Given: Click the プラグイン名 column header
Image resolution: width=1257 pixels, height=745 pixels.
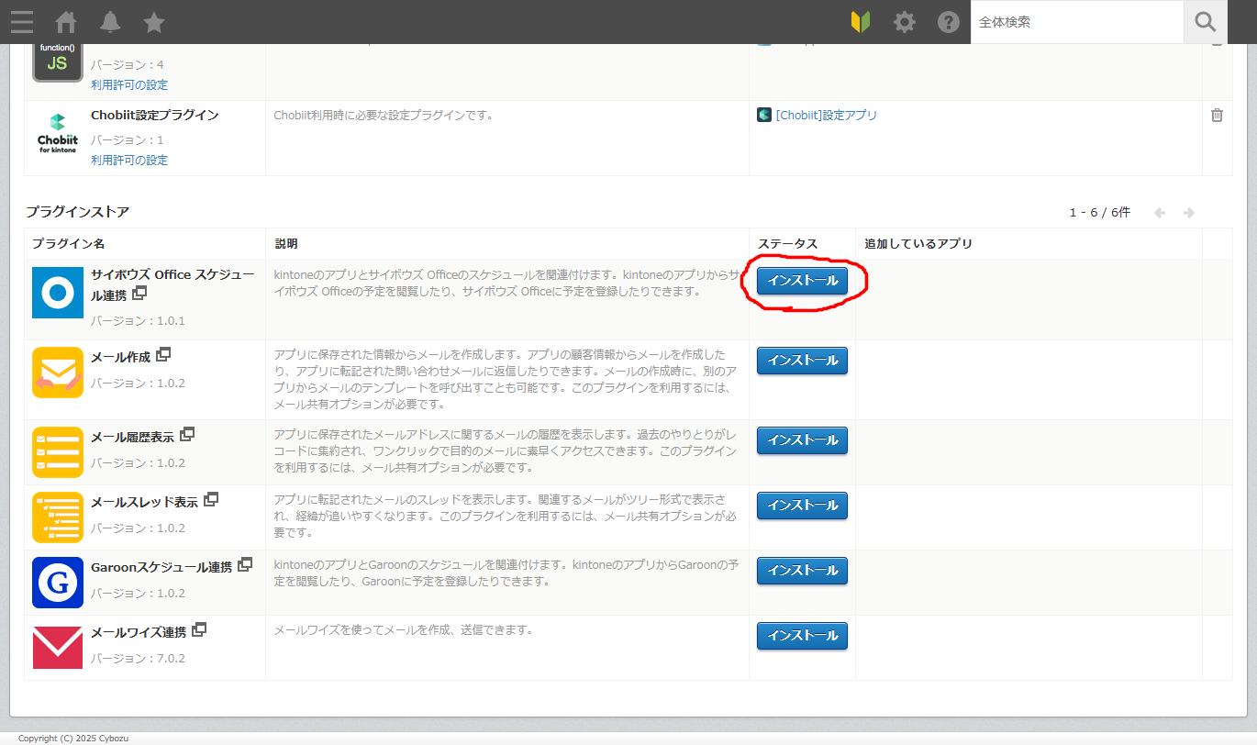Looking at the screenshot, I should 69,244.
